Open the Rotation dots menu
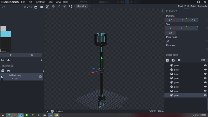 207,49
